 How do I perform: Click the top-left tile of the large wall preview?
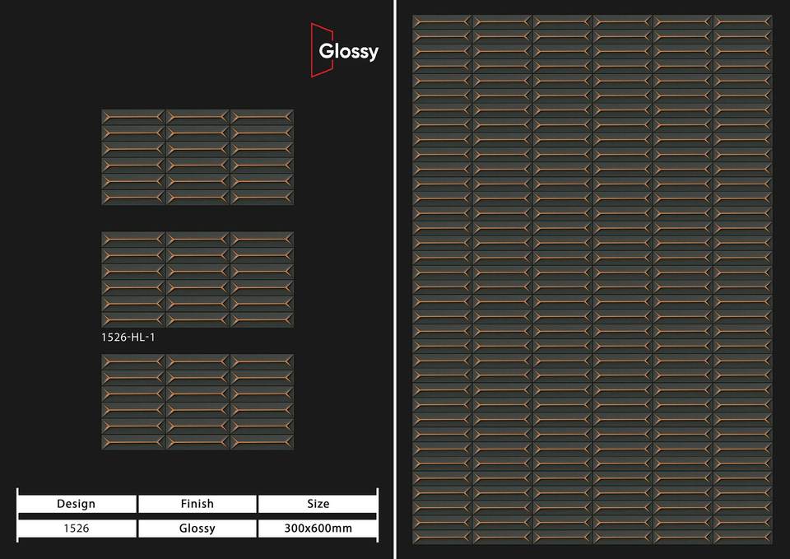(x=442, y=21)
